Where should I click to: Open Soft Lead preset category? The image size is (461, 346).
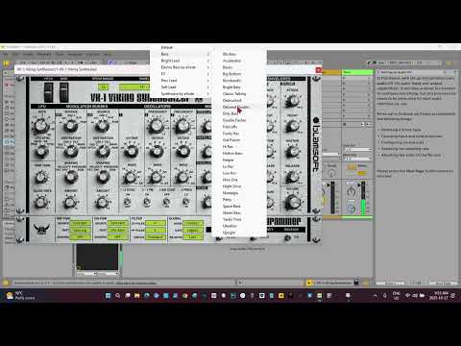click(182, 86)
